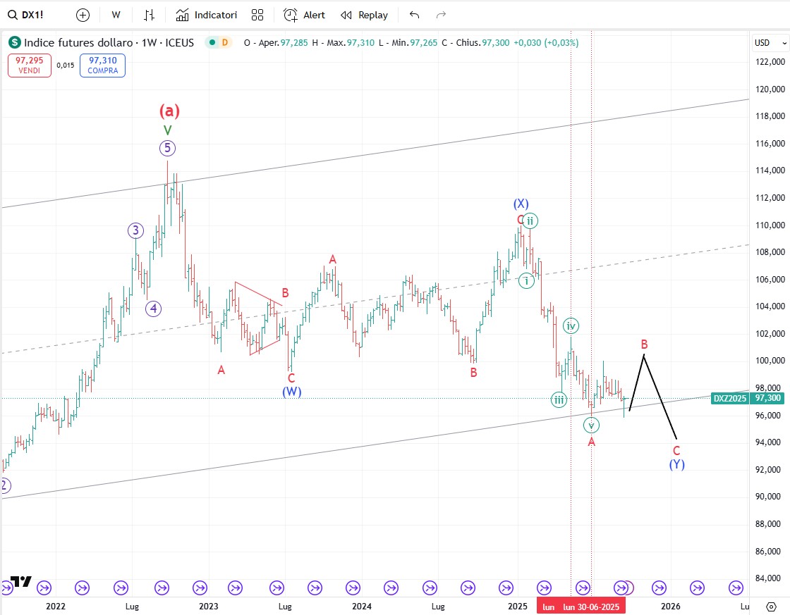
Task: Click the 100,000 price axis label
Action: point(770,361)
